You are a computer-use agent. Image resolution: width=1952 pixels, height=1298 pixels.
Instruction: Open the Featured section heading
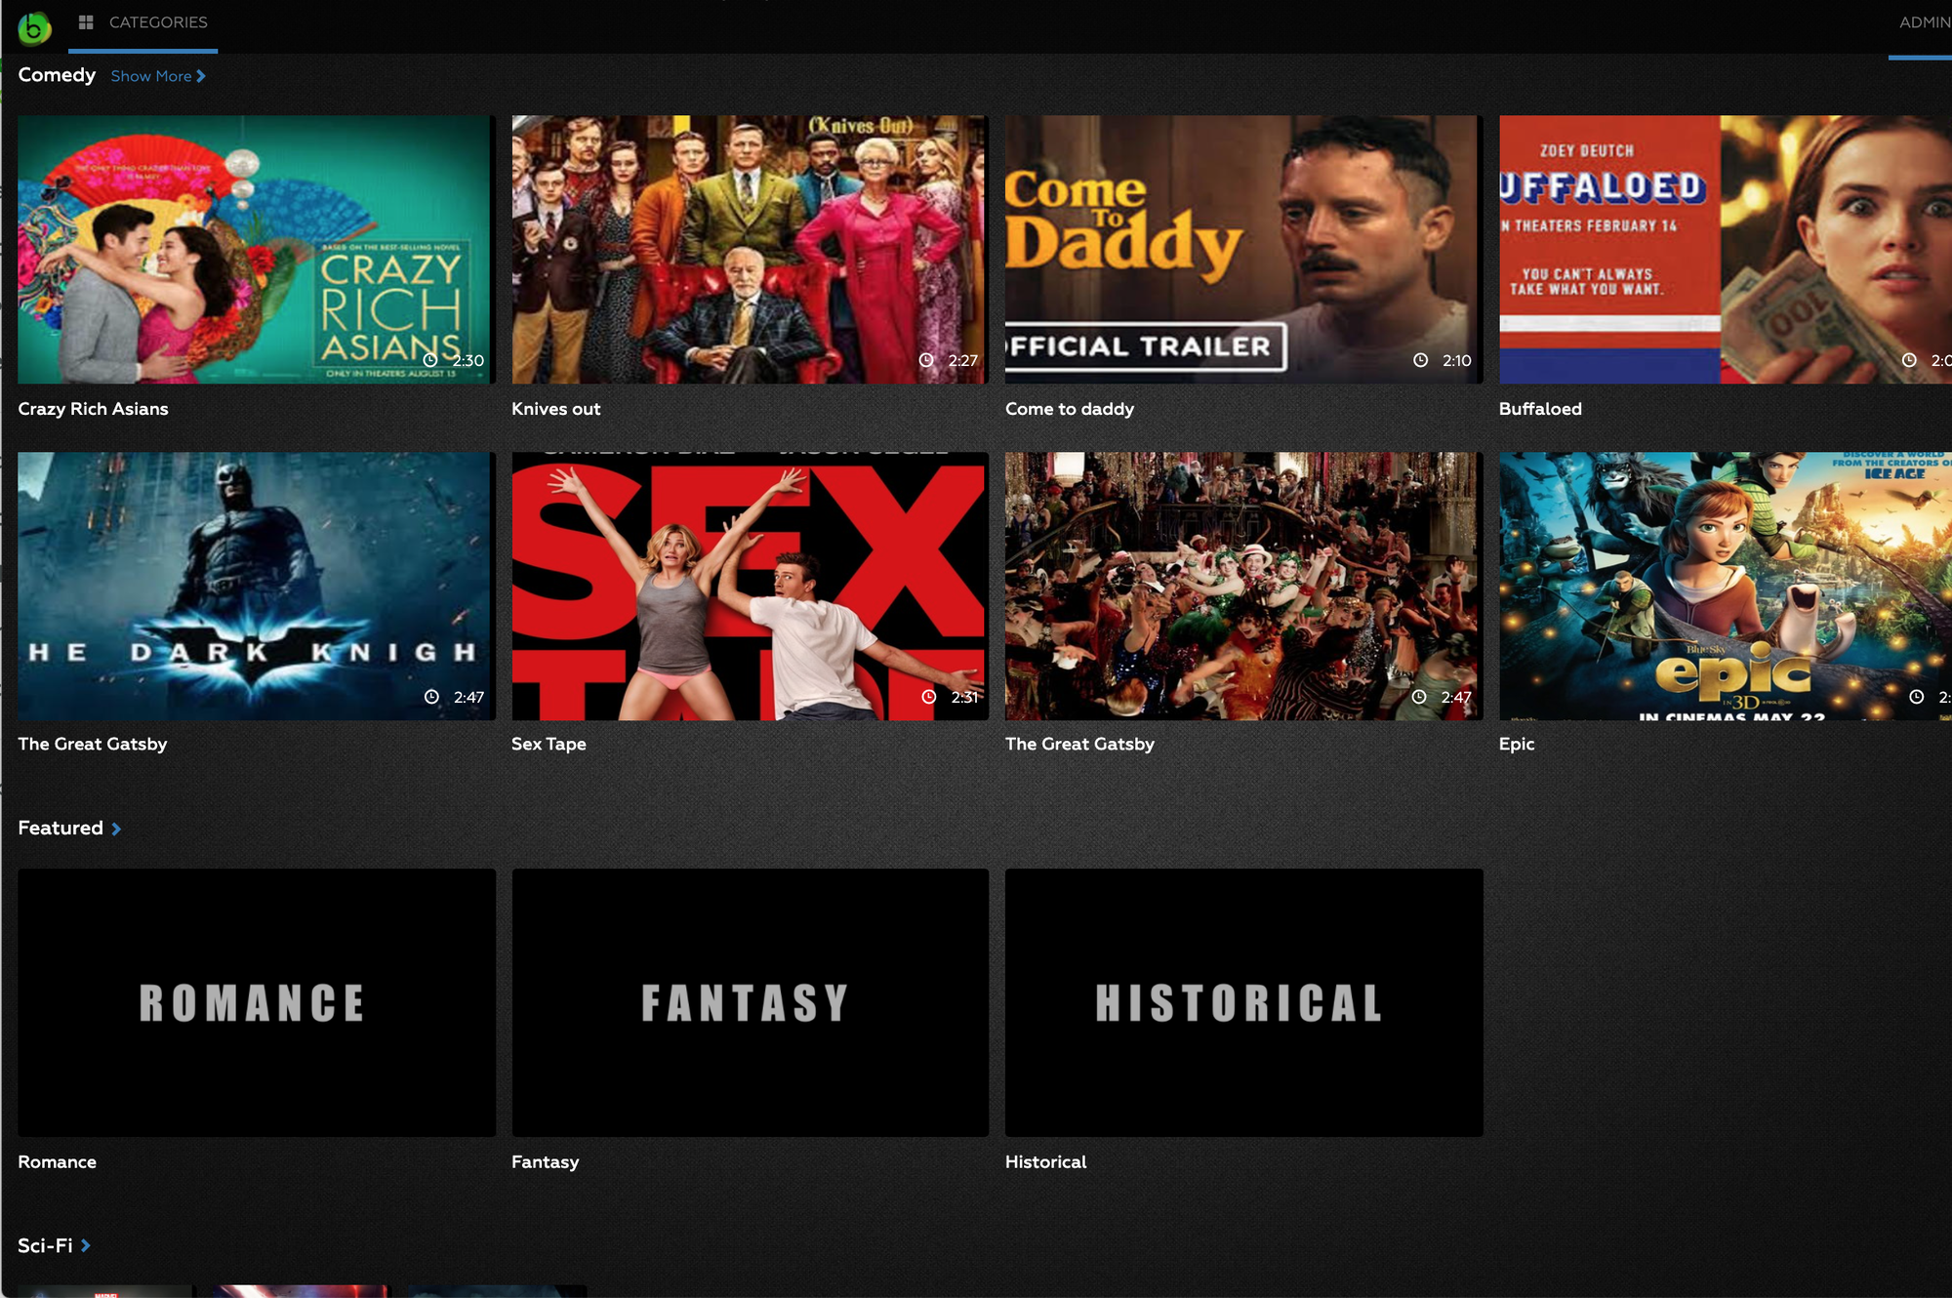coord(61,828)
